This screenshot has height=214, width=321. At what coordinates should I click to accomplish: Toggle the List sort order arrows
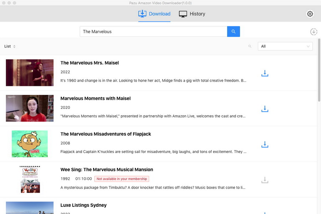pyautogui.click(x=14, y=46)
